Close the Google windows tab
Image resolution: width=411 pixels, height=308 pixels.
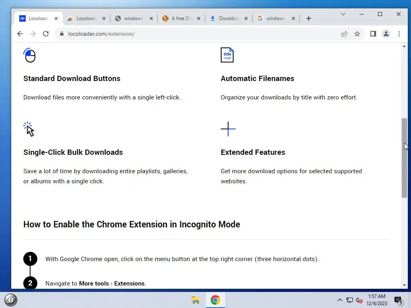point(293,18)
